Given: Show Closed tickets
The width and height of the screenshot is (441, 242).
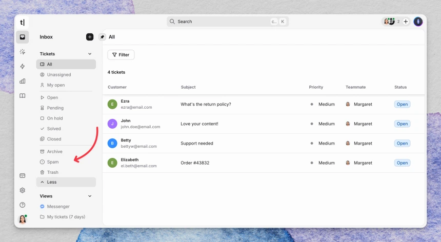Looking at the screenshot, I should tap(66, 139).
